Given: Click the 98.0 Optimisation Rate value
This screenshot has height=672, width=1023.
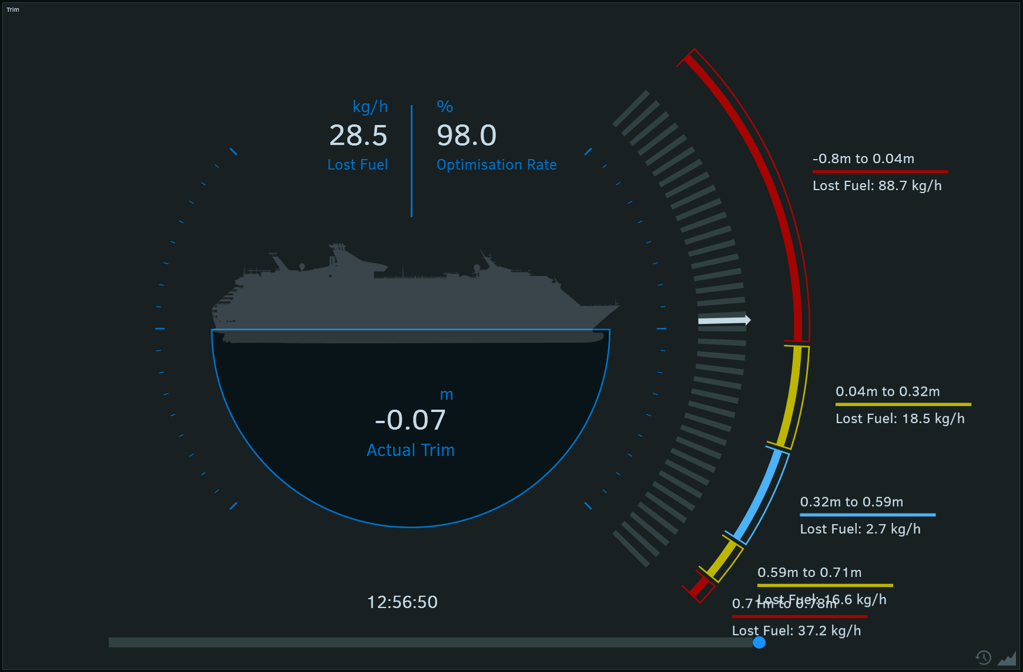Looking at the screenshot, I should tap(467, 136).
